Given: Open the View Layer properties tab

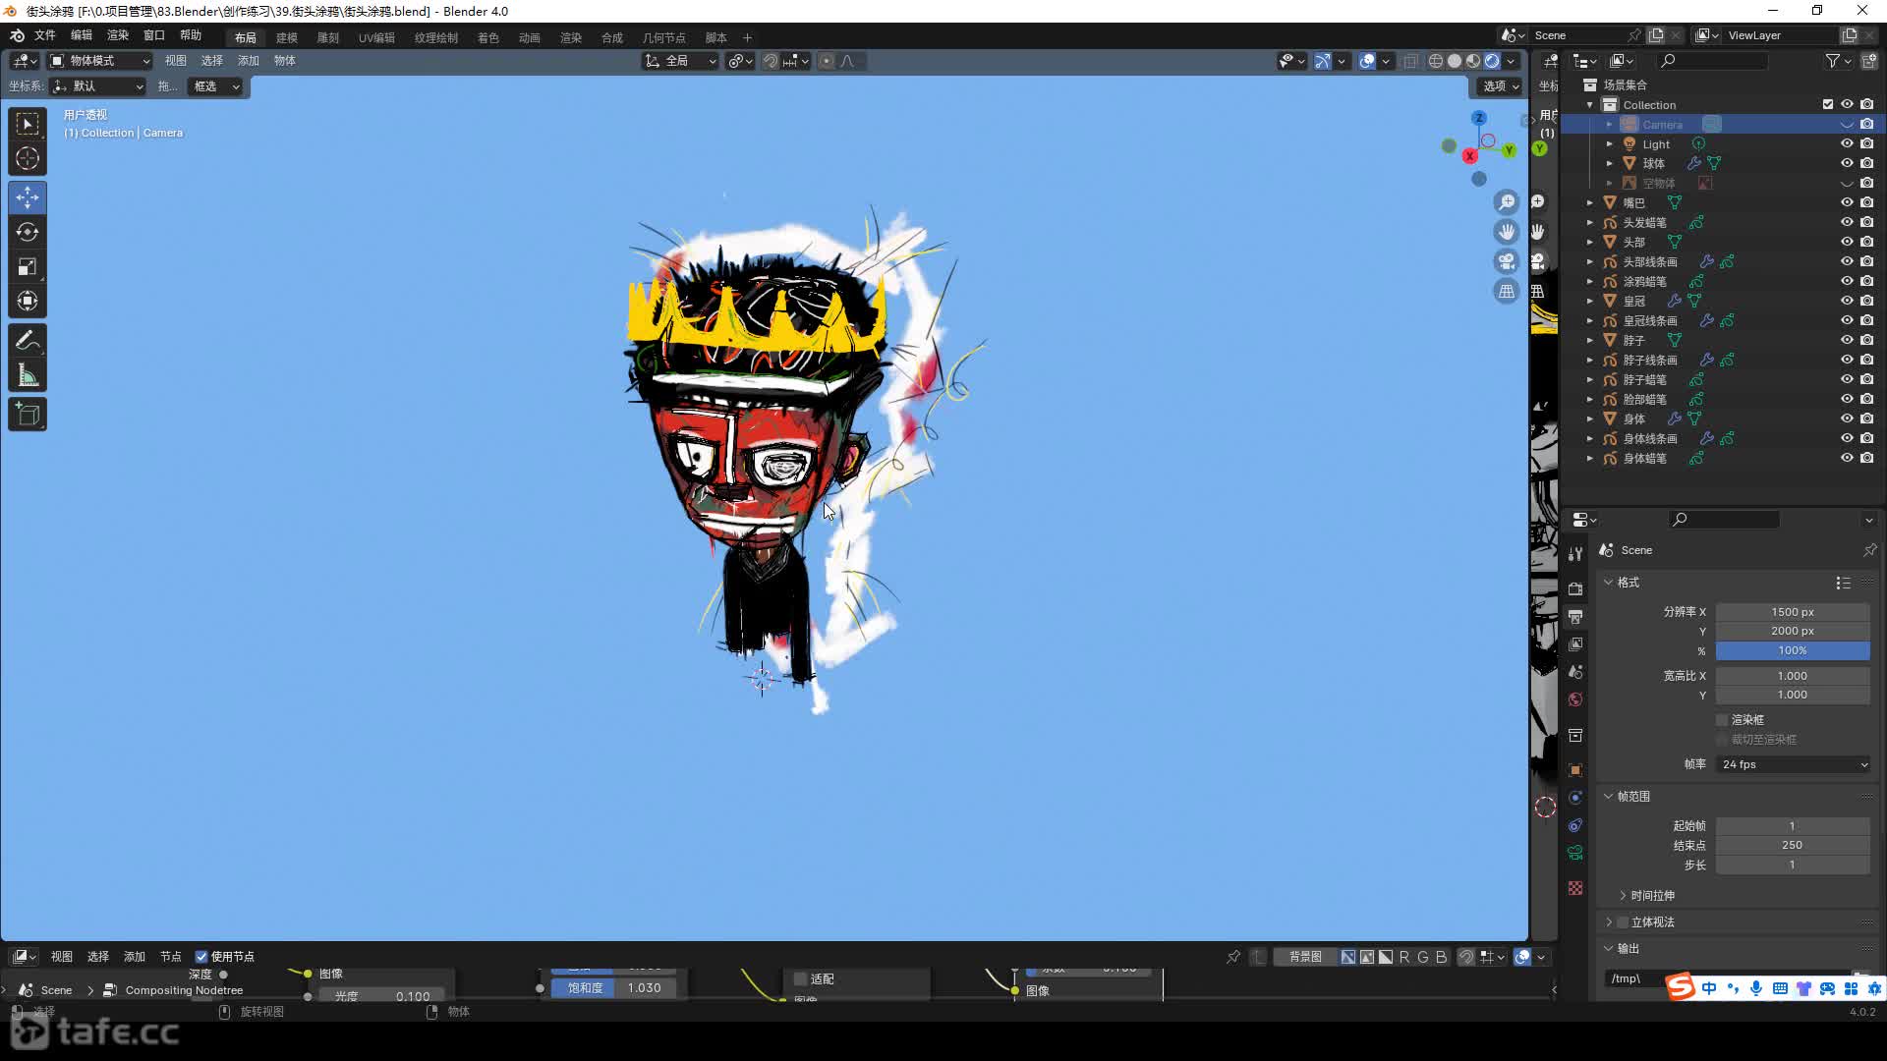Looking at the screenshot, I should point(1575,643).
